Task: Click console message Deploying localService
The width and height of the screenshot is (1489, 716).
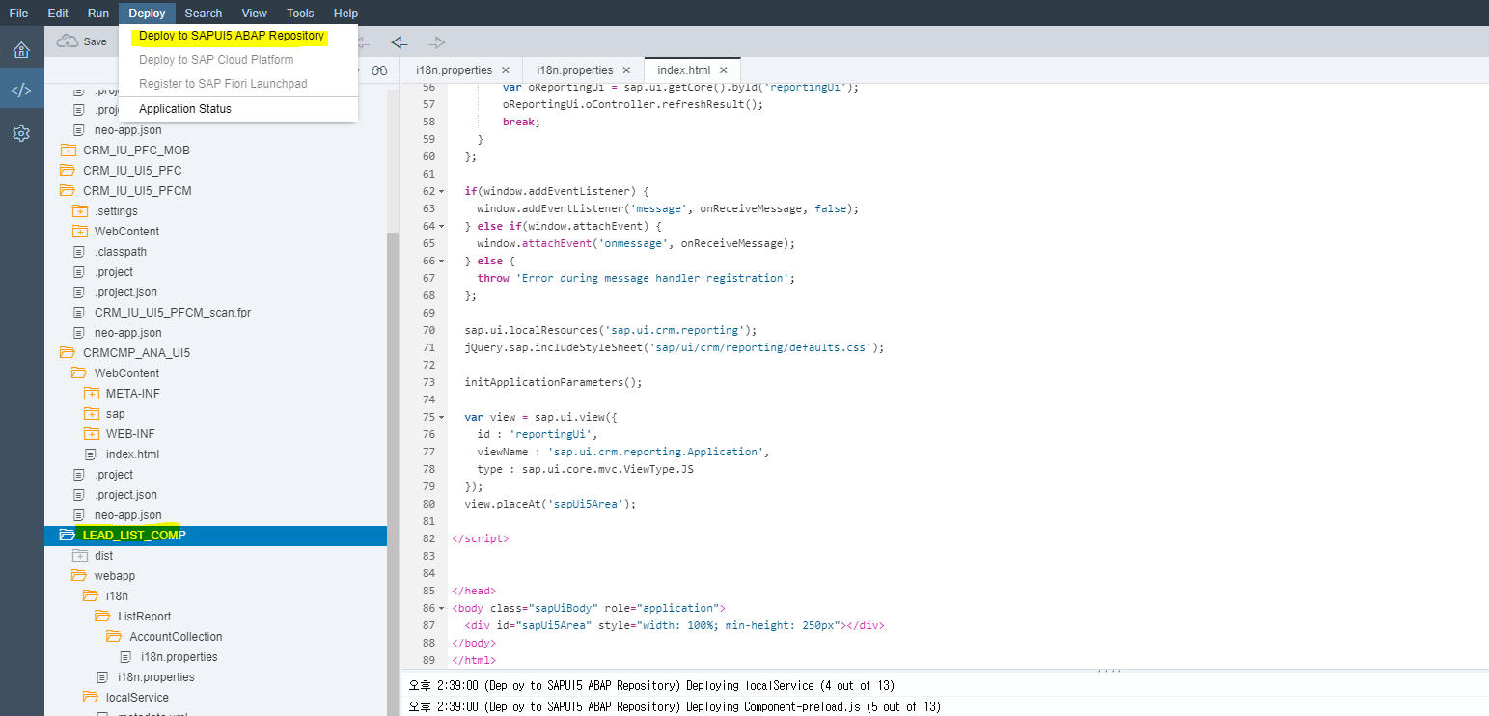Action: pos(651,686)
